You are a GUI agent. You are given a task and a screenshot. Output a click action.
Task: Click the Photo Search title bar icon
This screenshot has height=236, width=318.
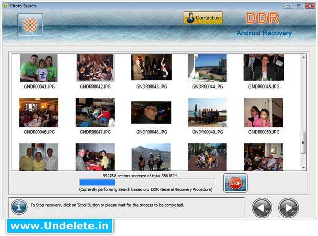[x=5, y=4]
